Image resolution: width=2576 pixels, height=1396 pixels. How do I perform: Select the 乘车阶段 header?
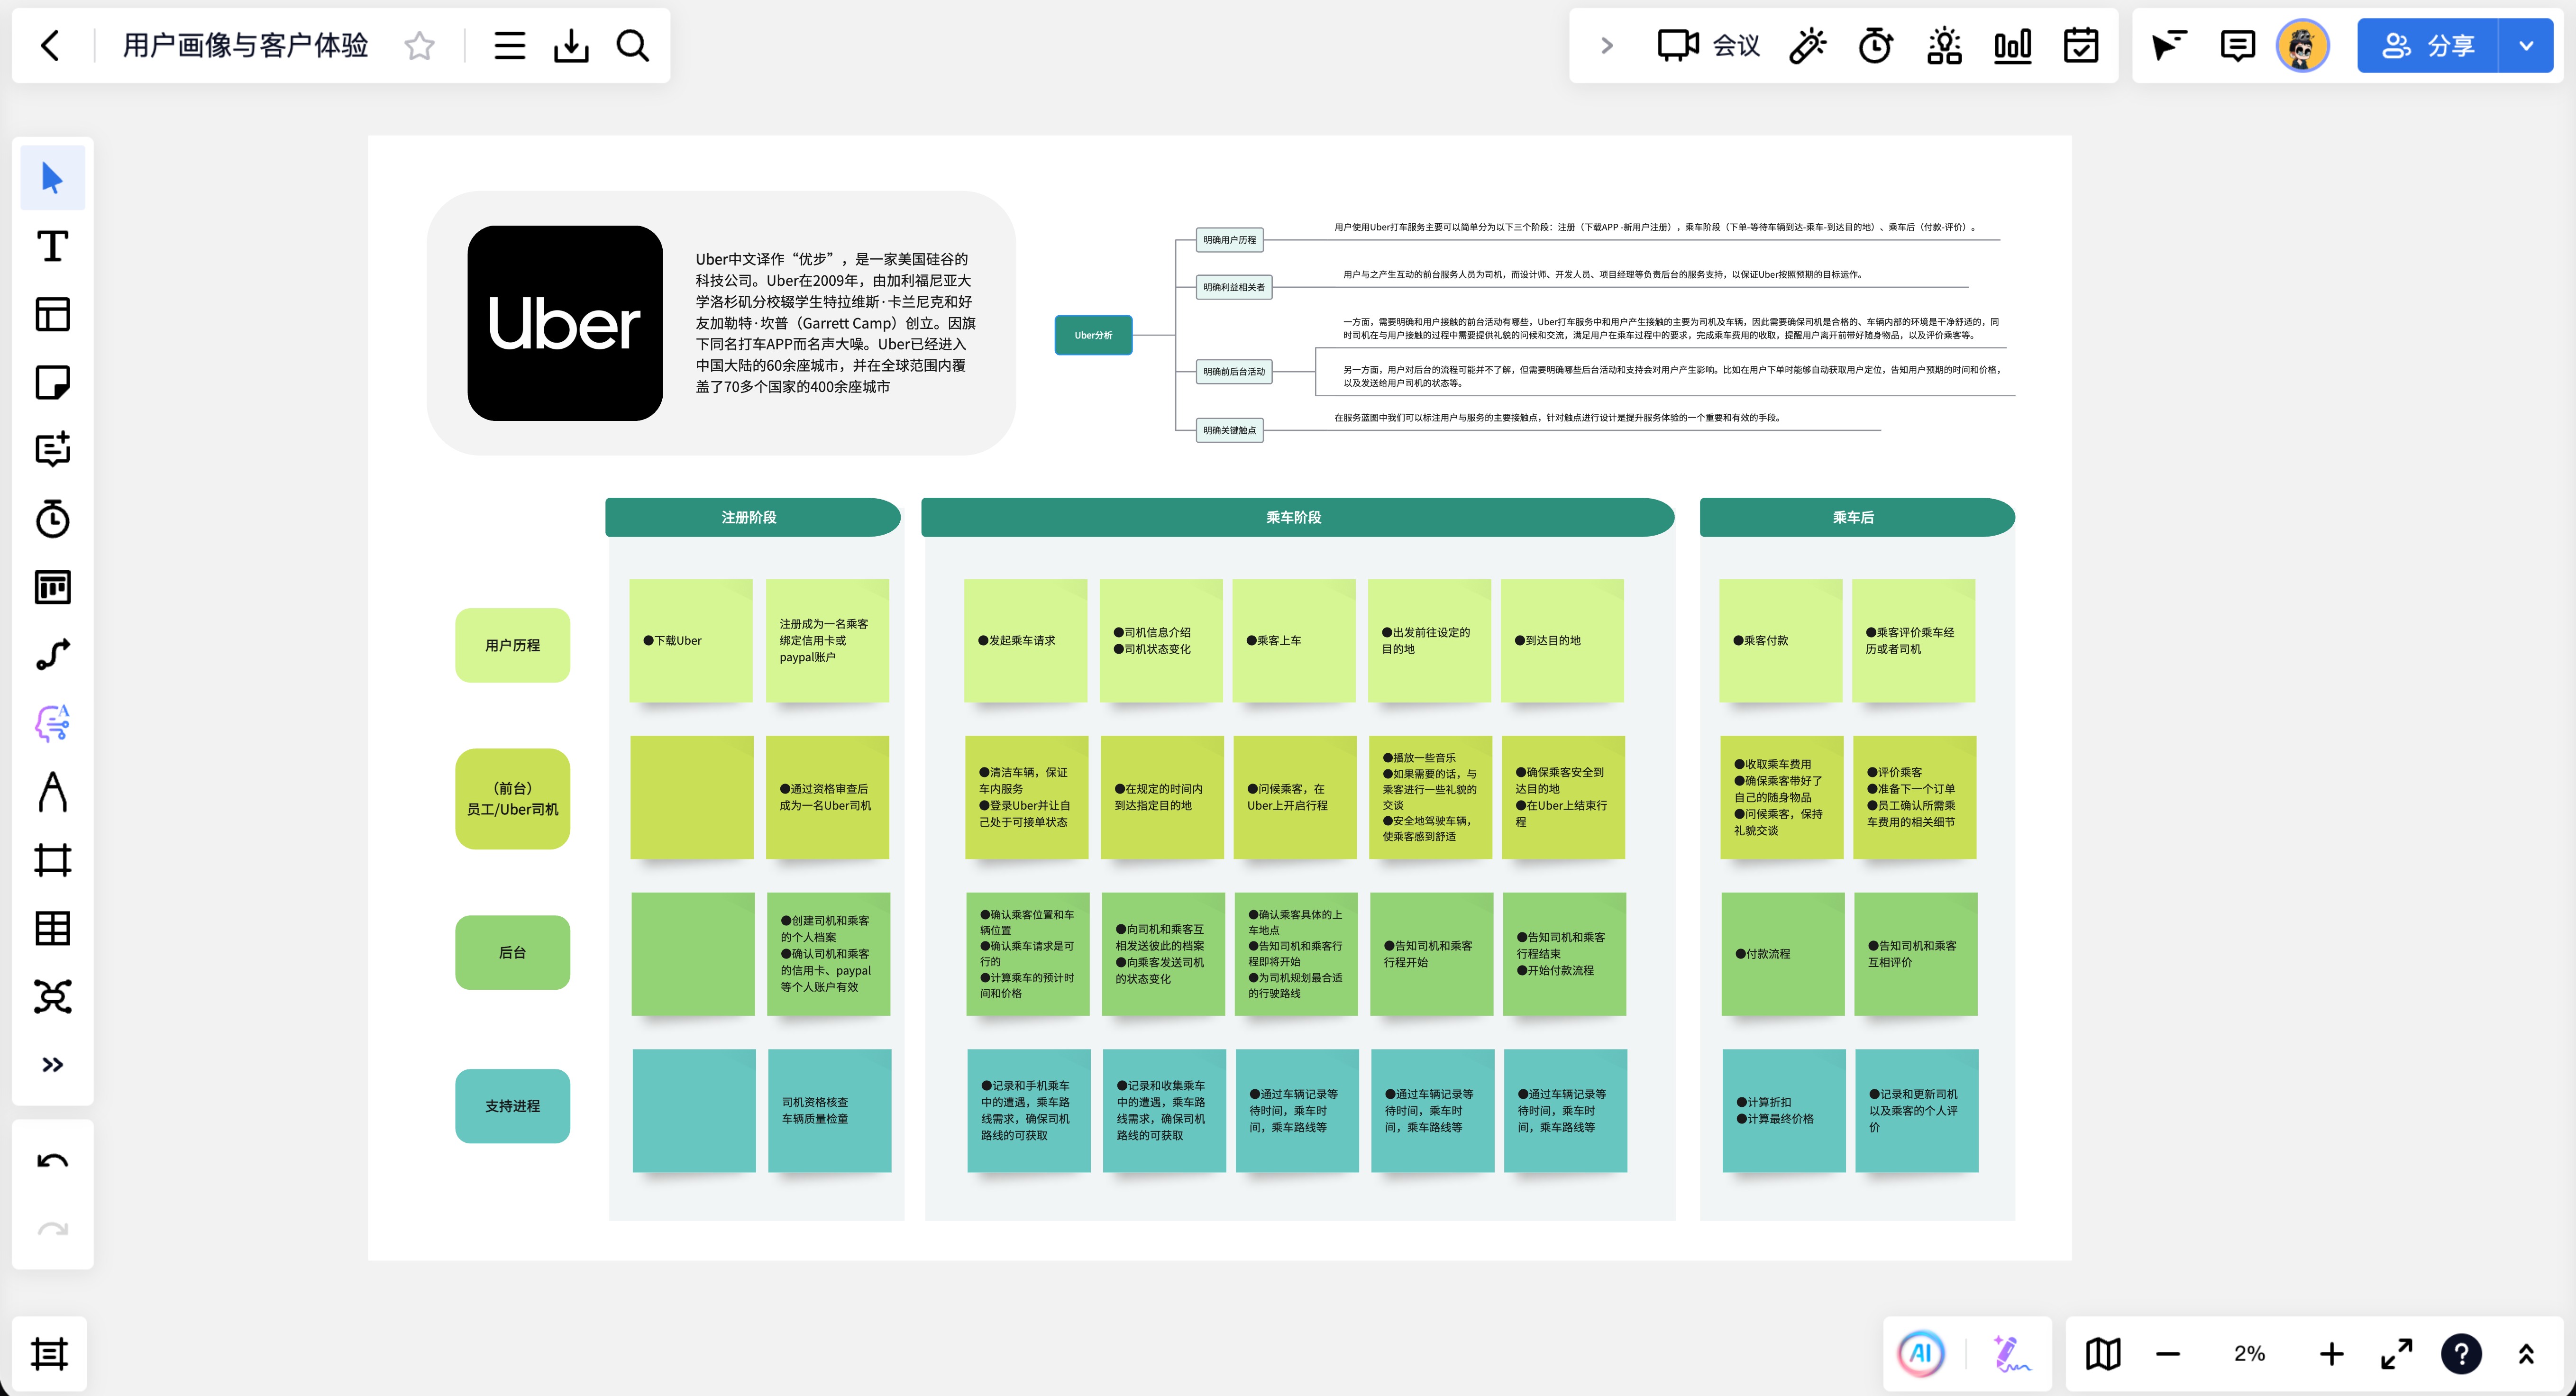tap(1297, 517)
